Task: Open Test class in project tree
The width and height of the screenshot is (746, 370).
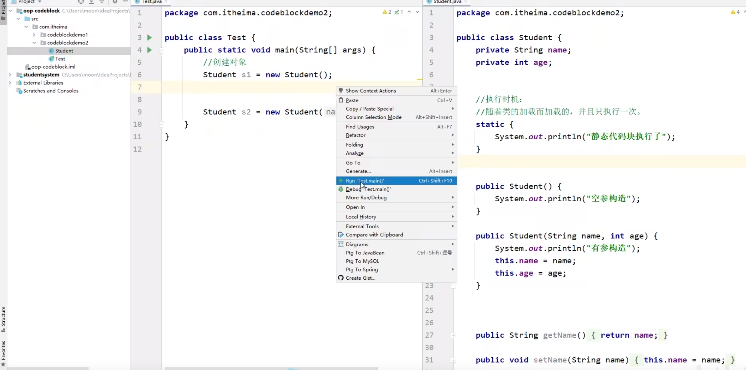Action: coord(60,59)
